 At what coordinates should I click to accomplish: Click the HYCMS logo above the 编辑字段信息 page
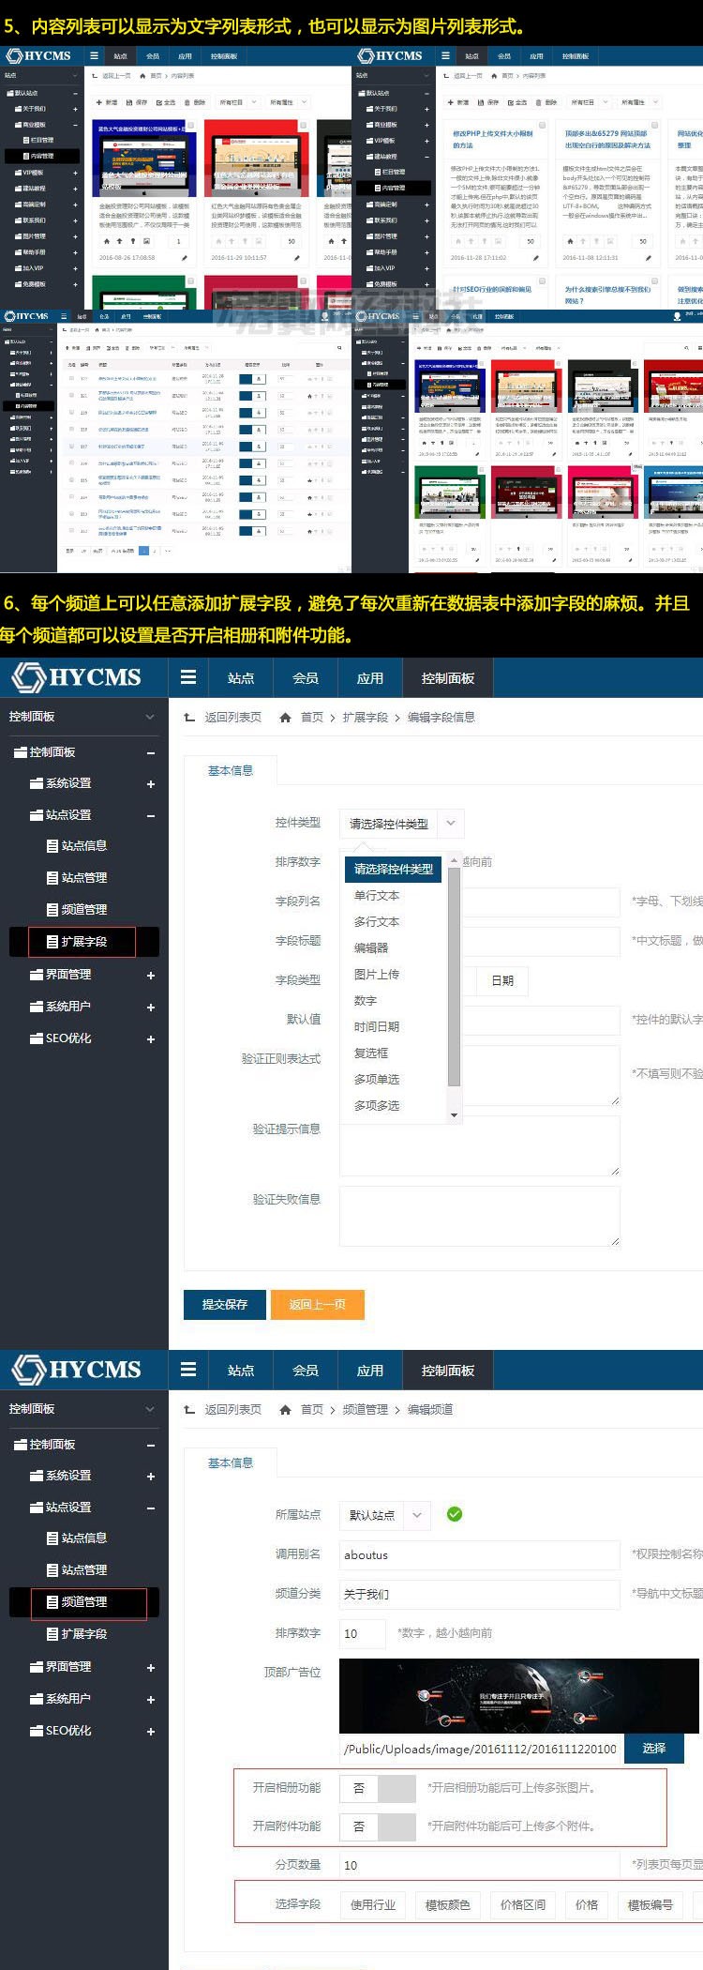[76, 677]
